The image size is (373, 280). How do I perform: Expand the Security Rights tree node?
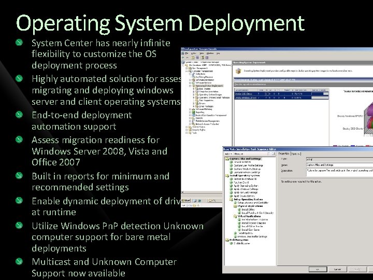coord(187,130)
